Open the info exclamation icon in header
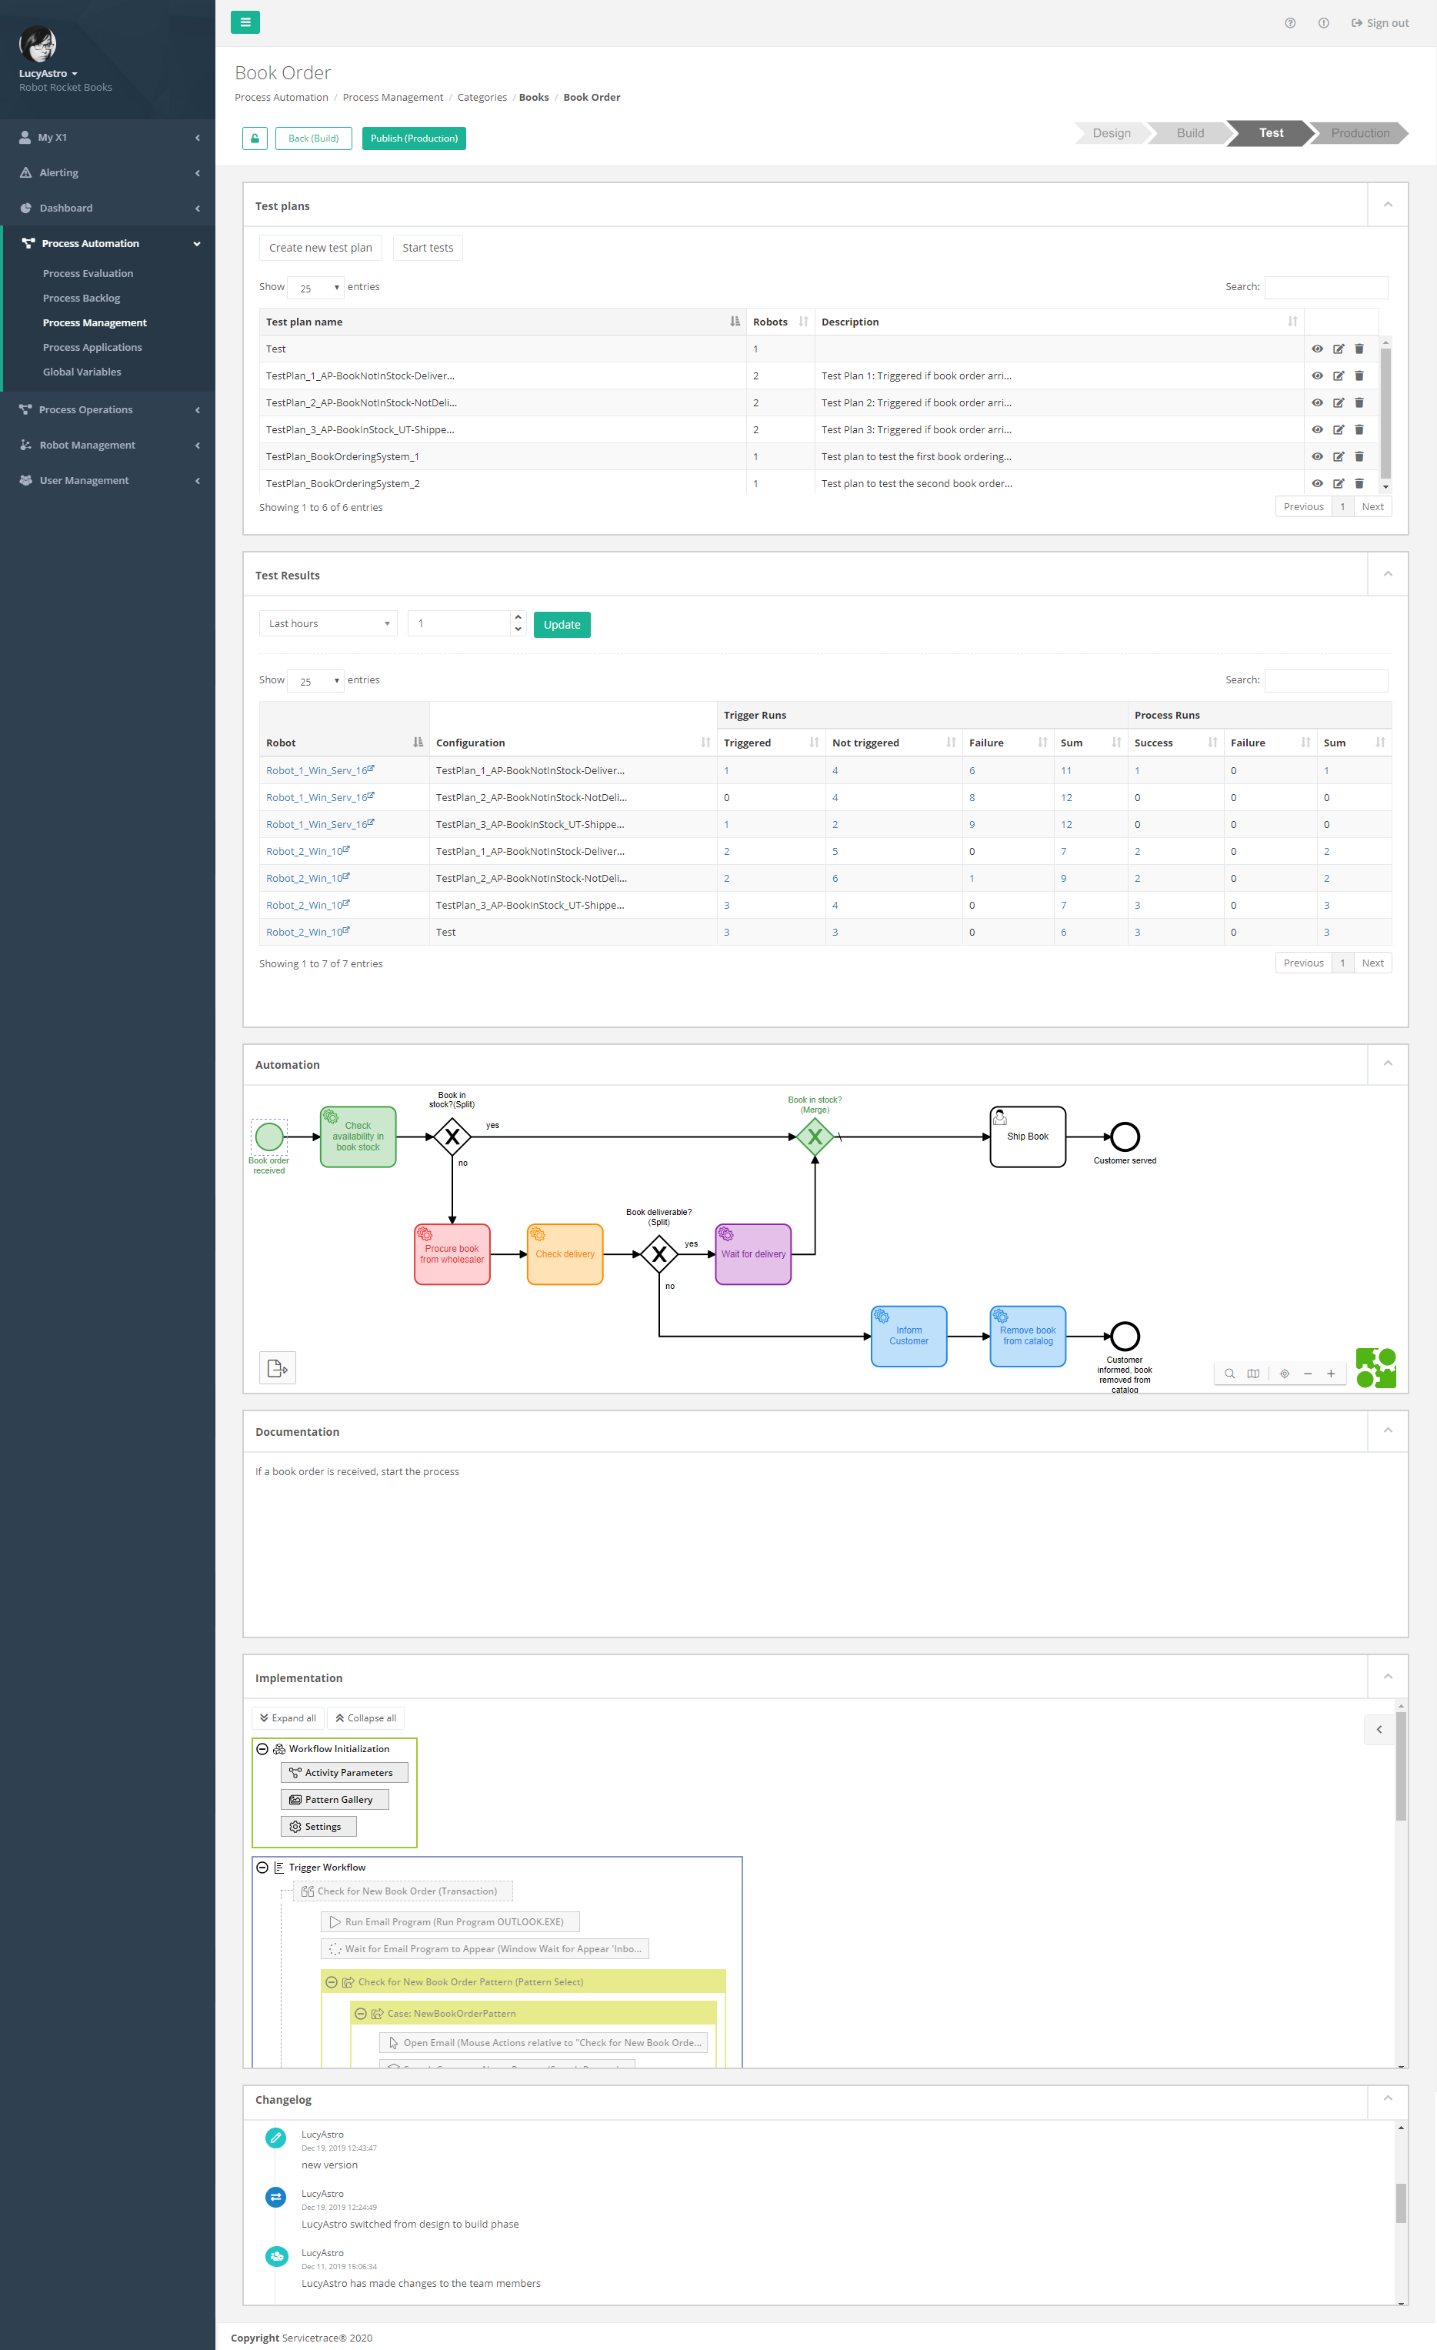The image size is (1437, 2350). point(1323,23)
